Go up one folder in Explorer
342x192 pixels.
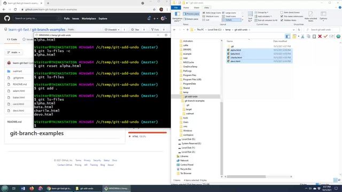(x=188, y=30)
